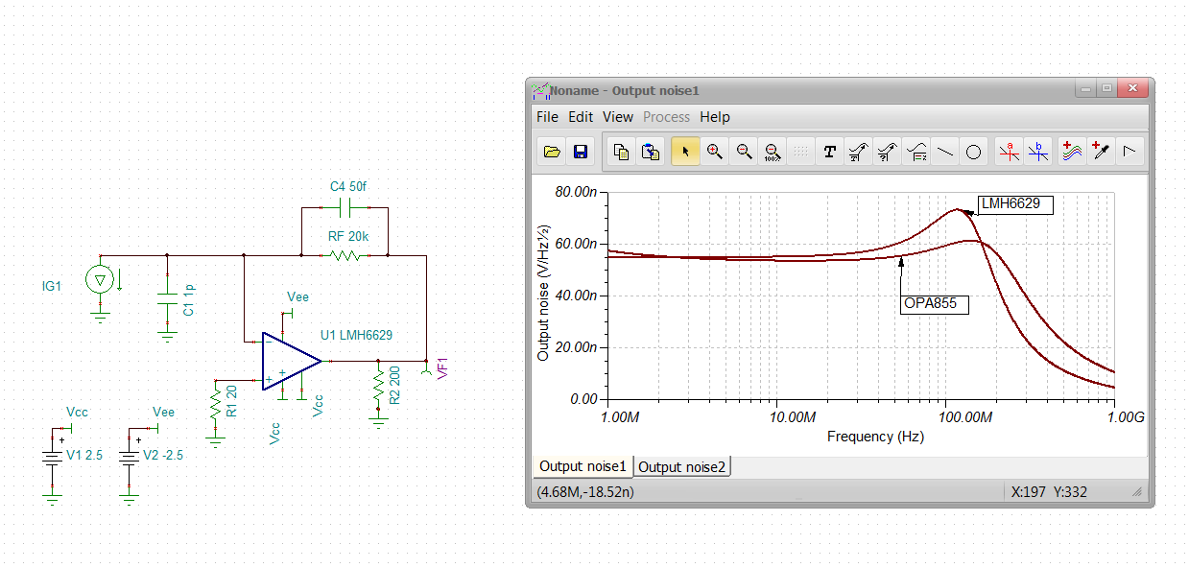Open the Edit menu

tap(581, 117)
